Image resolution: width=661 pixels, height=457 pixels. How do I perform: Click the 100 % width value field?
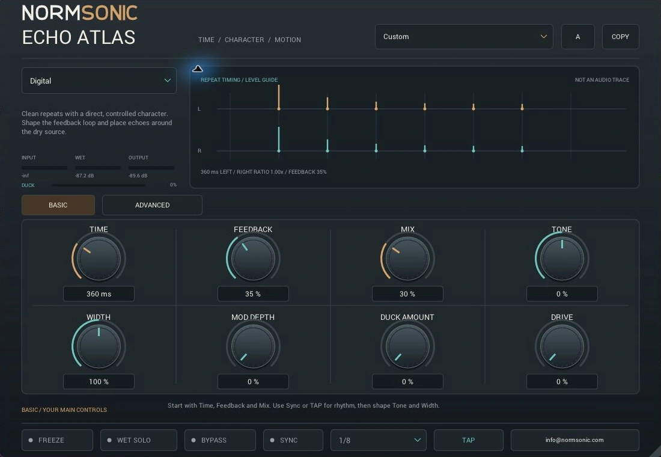coord(99,381)
